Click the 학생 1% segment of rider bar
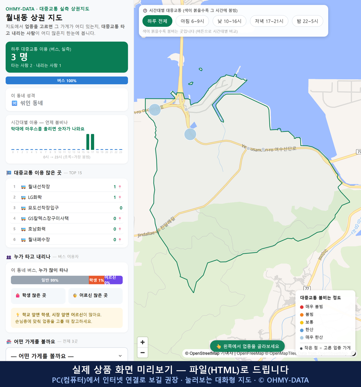The height and width of the screenshot is (387, 361). coord(97,280)
